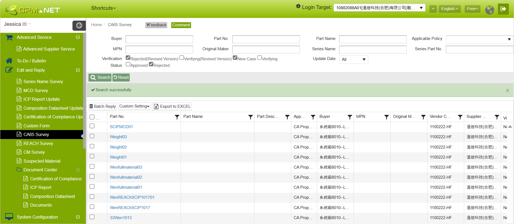Click the logout icon button
The image size is (514, 224).
point(503,9)
